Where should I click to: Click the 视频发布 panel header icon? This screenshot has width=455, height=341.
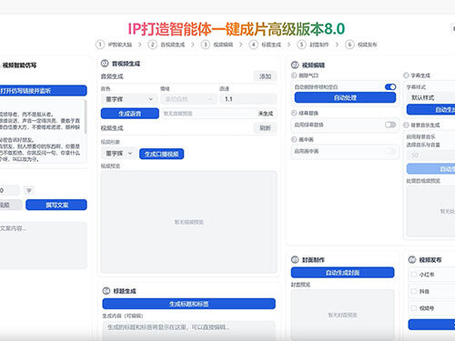(412, 260)
